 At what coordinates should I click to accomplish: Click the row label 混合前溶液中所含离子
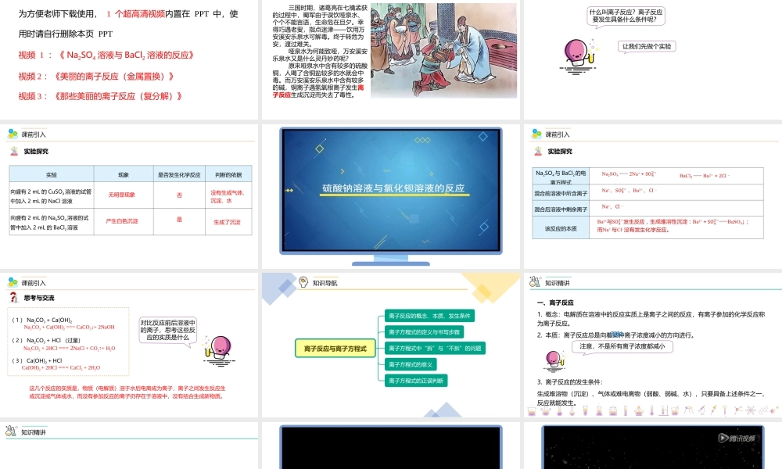[x=561, y=193]
